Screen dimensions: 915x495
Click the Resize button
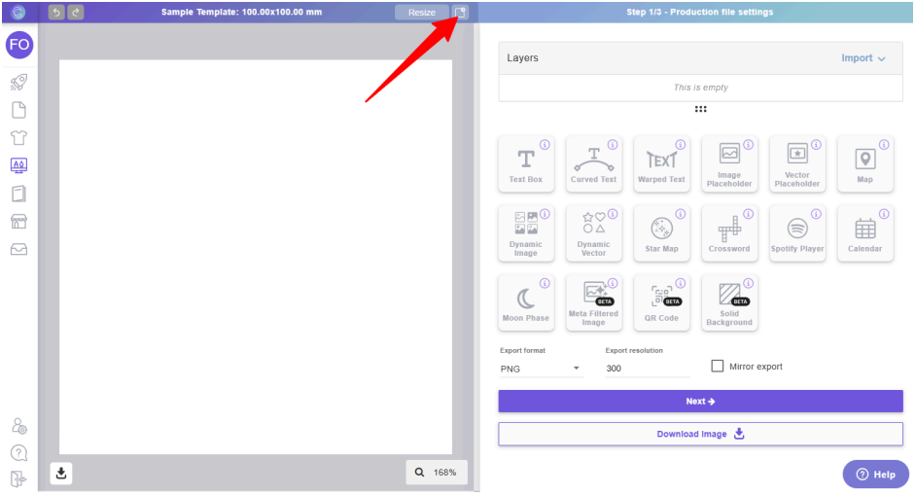click(x=422, y=13)
